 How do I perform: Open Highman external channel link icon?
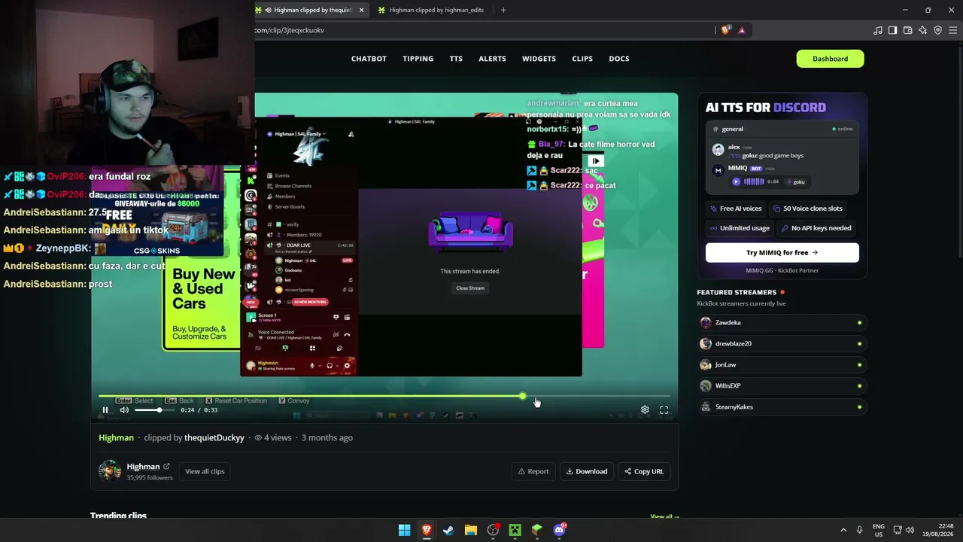pos(166,467)
